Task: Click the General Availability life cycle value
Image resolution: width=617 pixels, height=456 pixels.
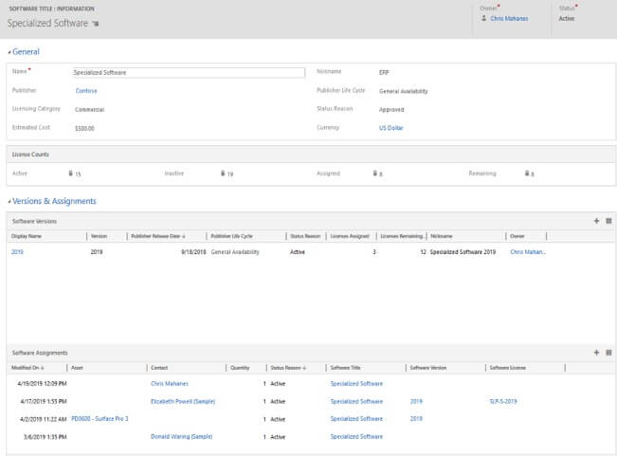Action: [x=404, y=91]
